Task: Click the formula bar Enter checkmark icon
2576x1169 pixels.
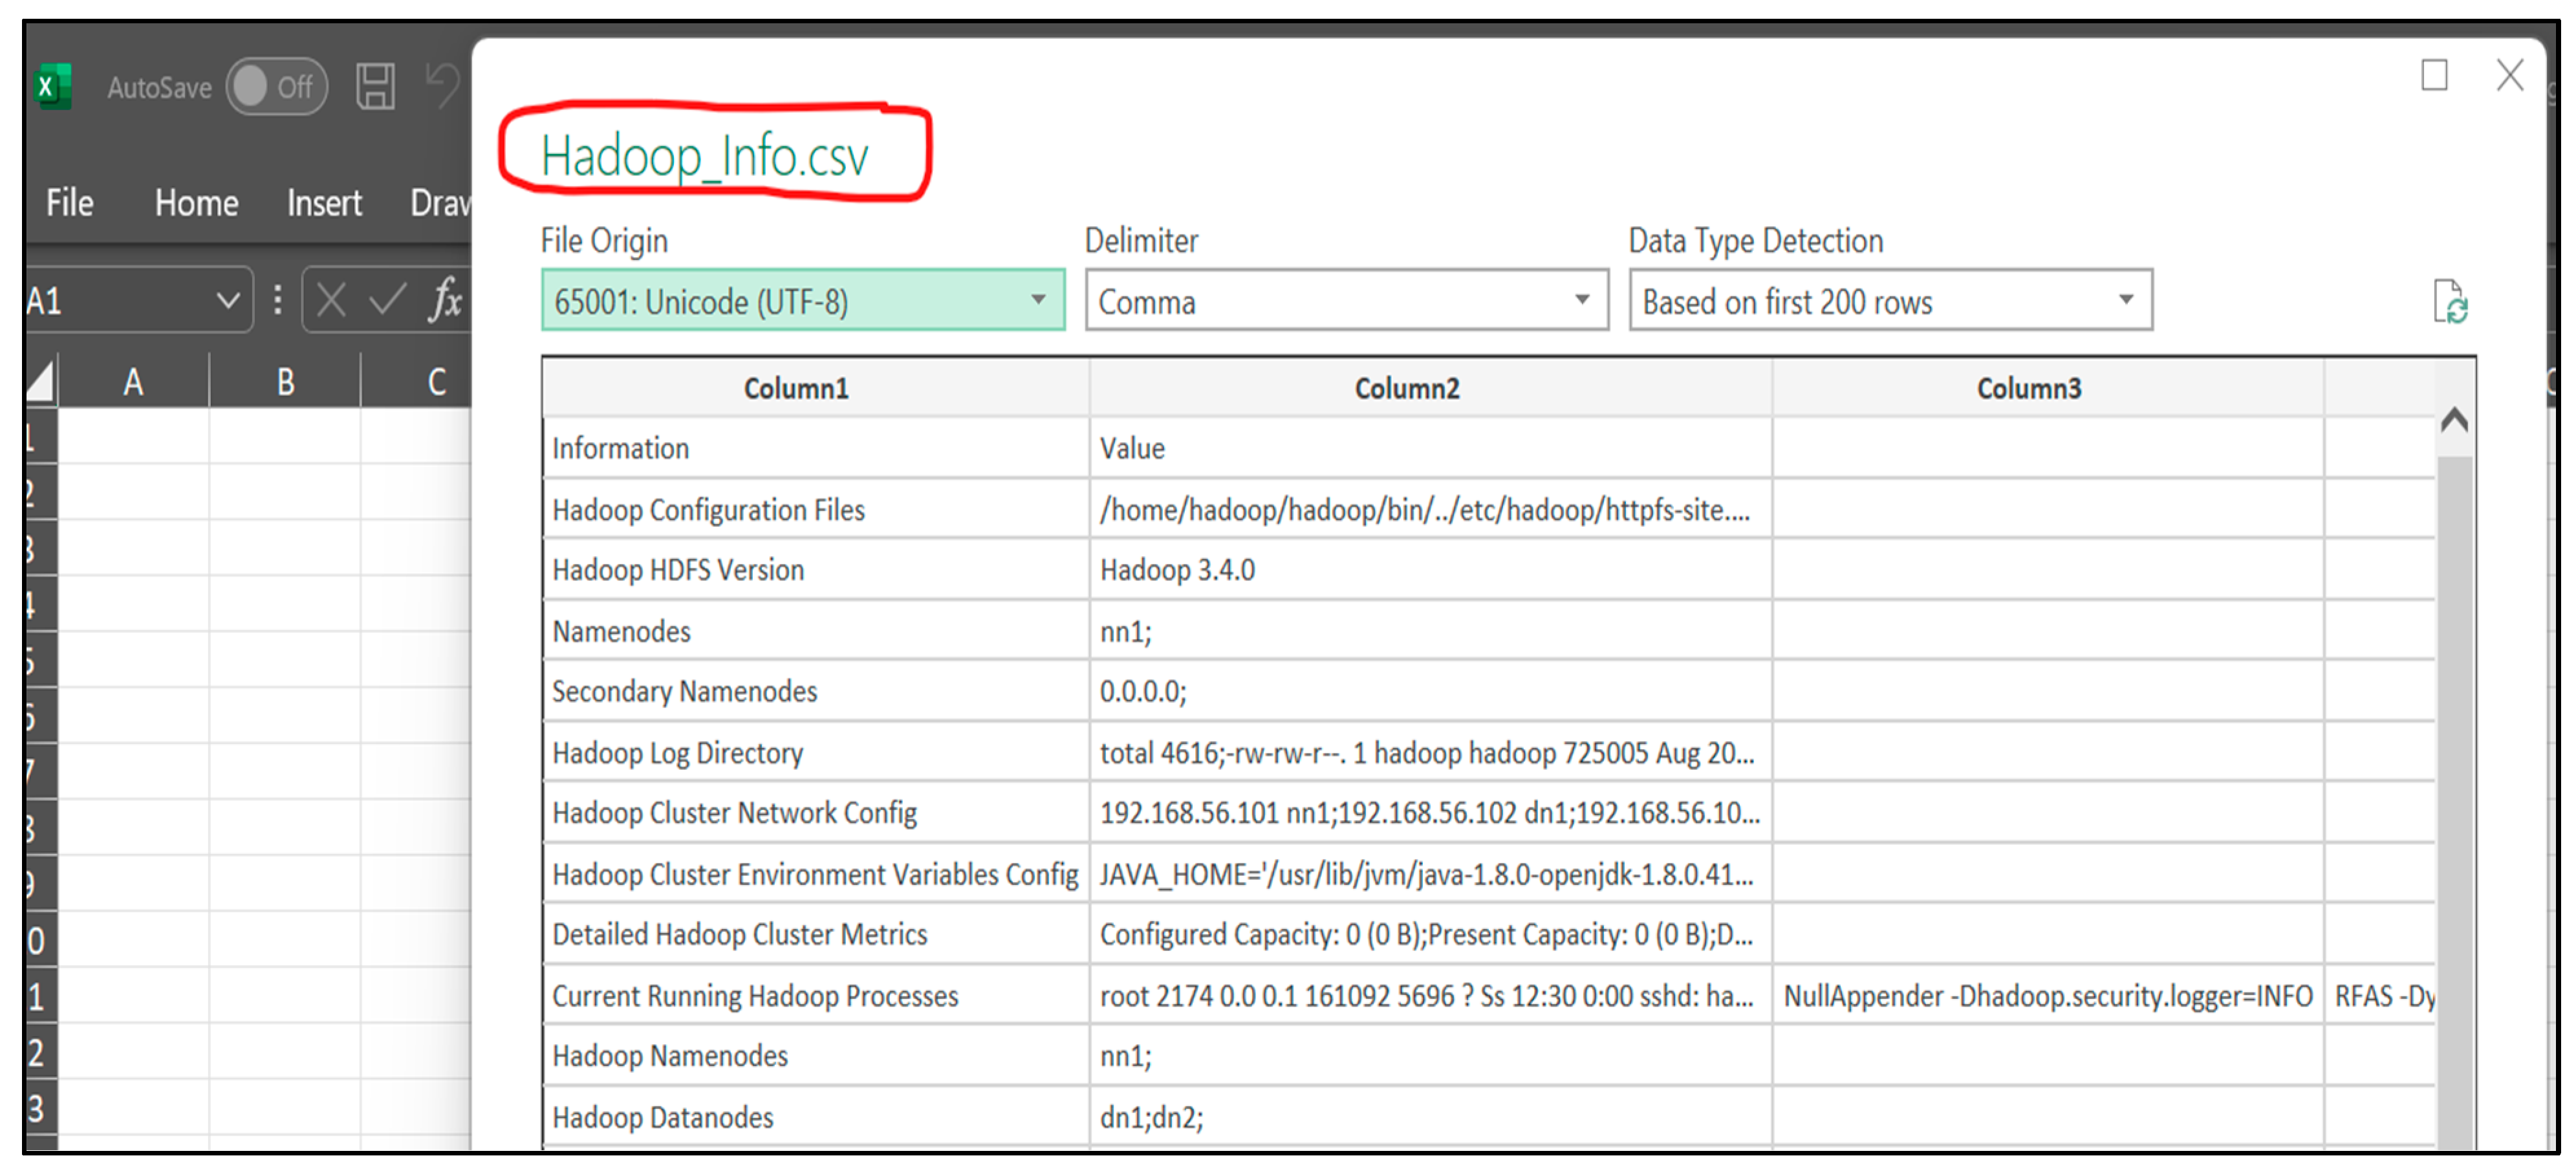Action: click(x=387, y=299)
